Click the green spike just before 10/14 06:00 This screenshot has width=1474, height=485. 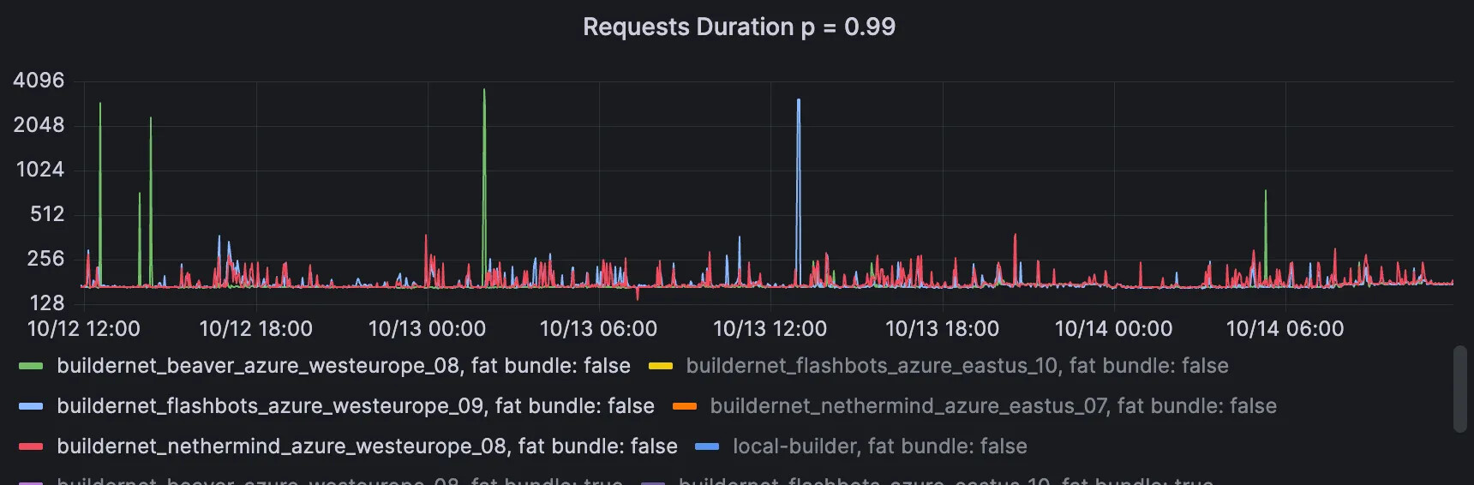click(x=1266, y=223)
